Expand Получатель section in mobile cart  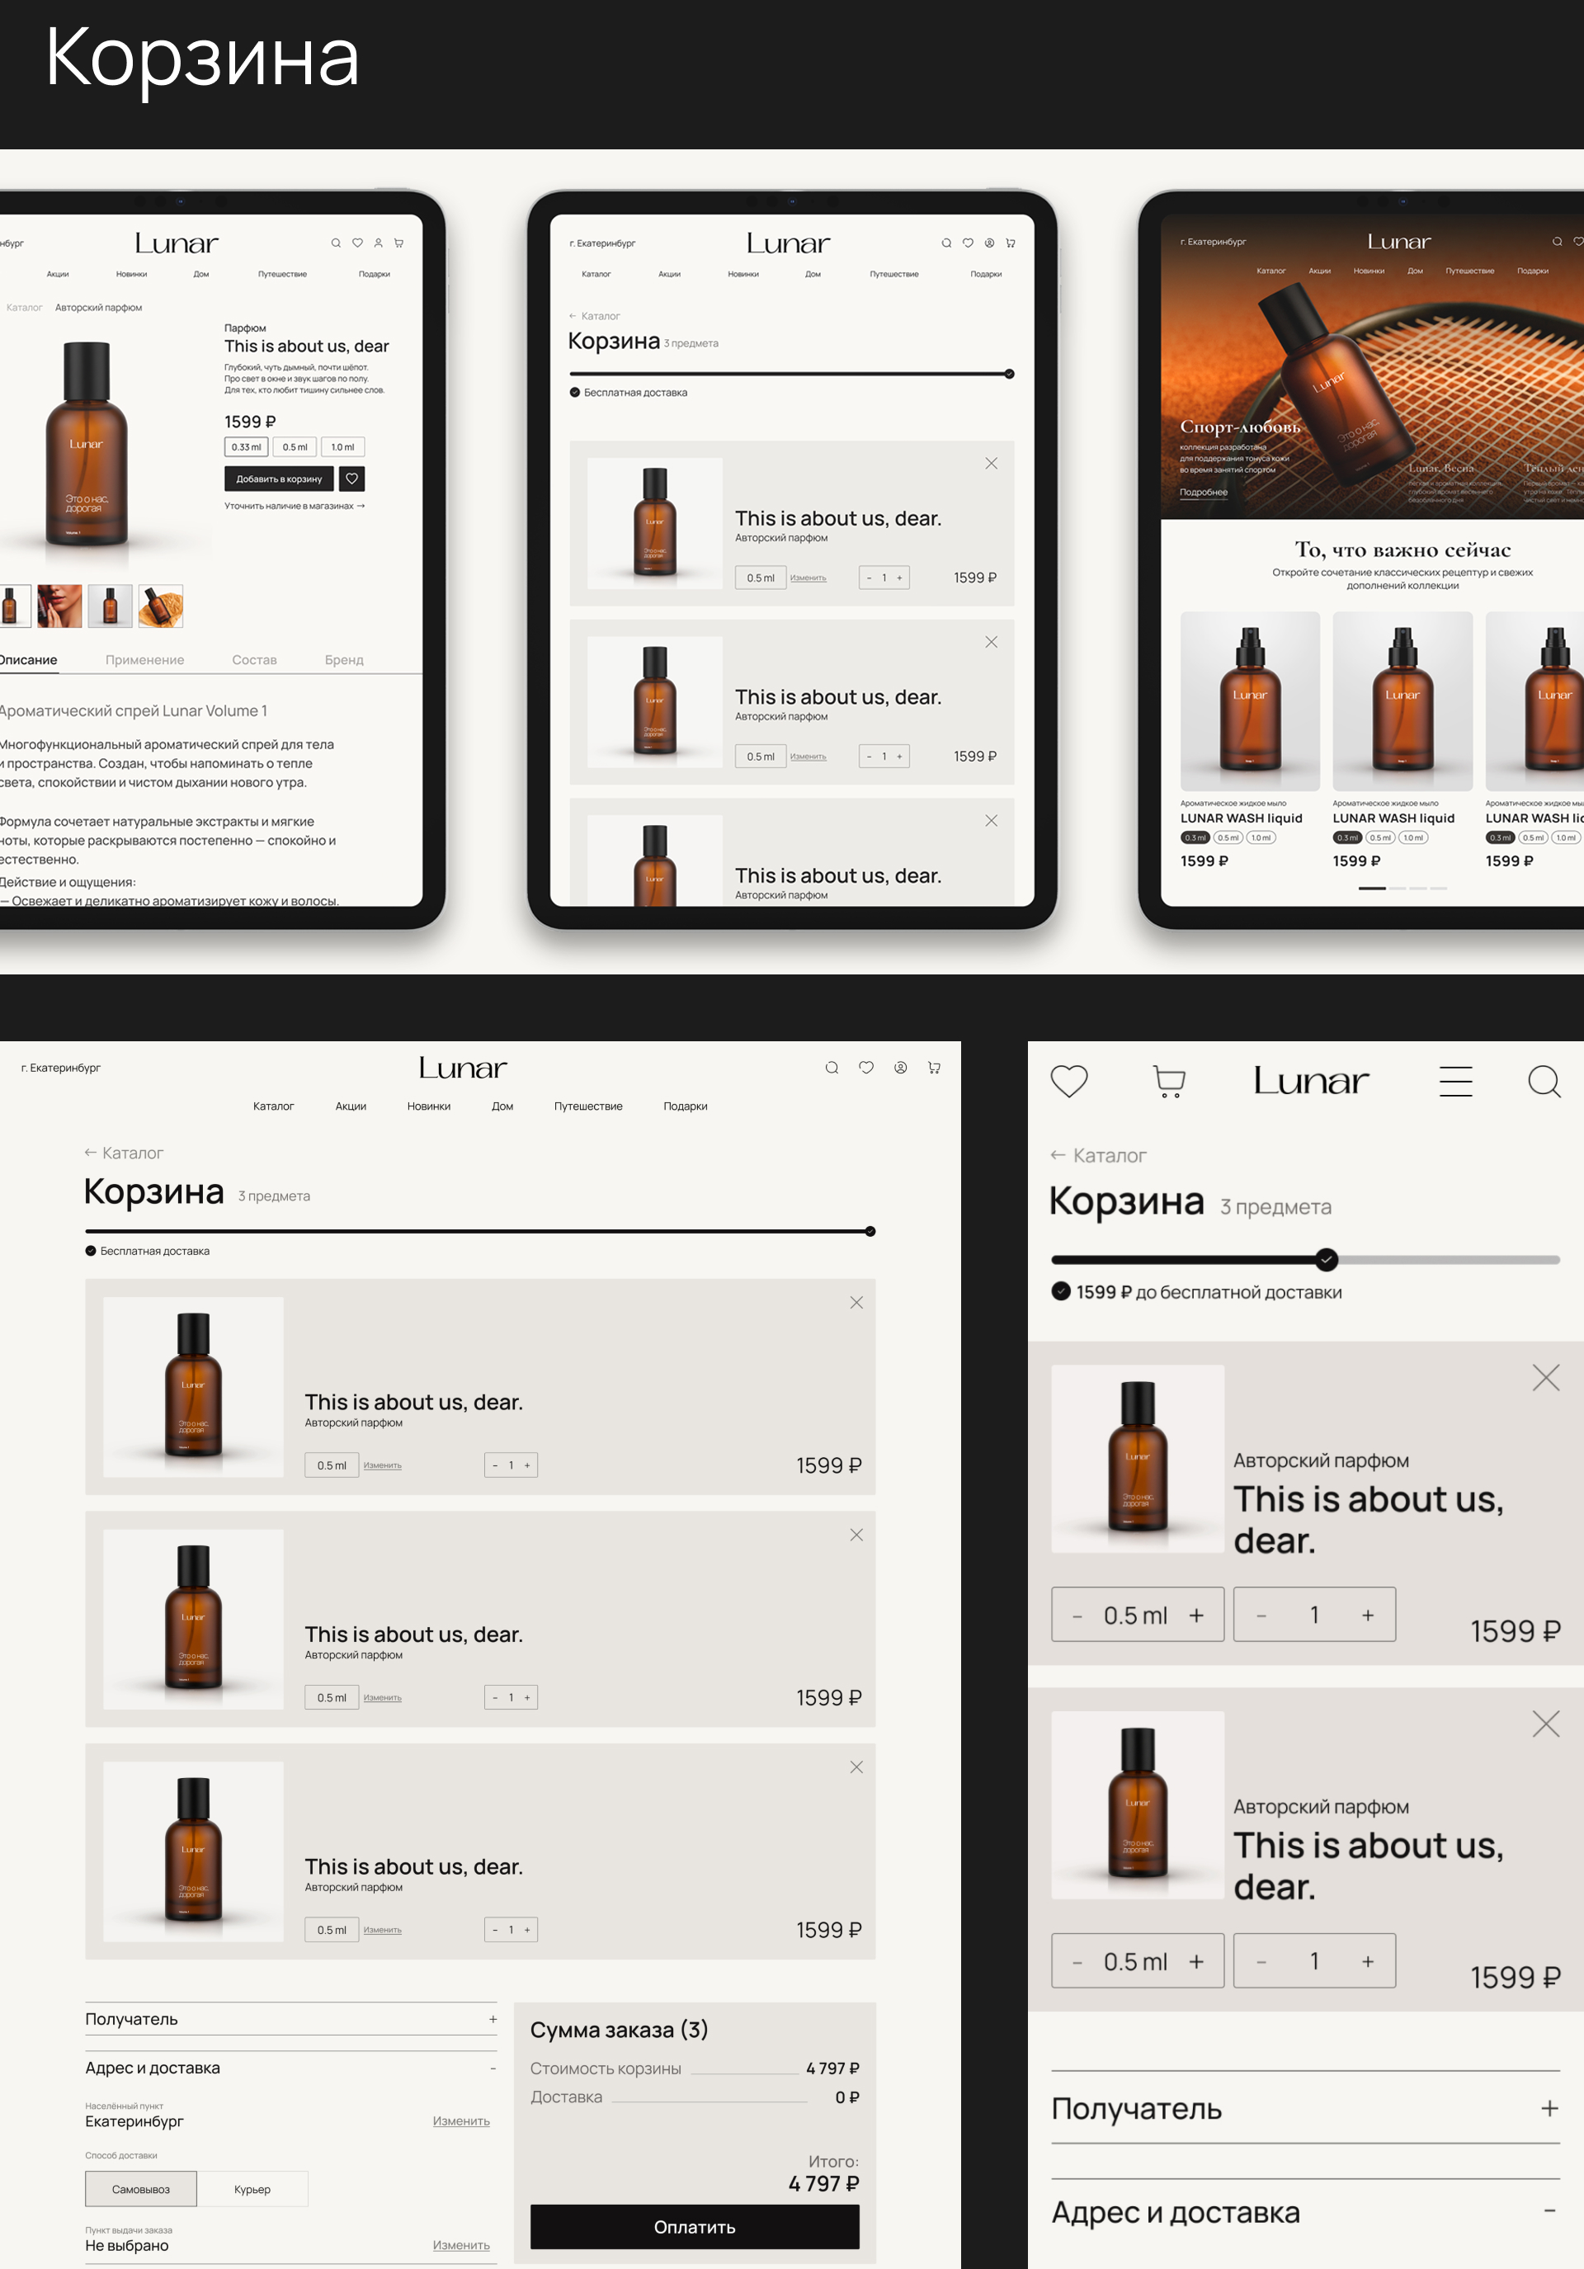(1549, 2108)
